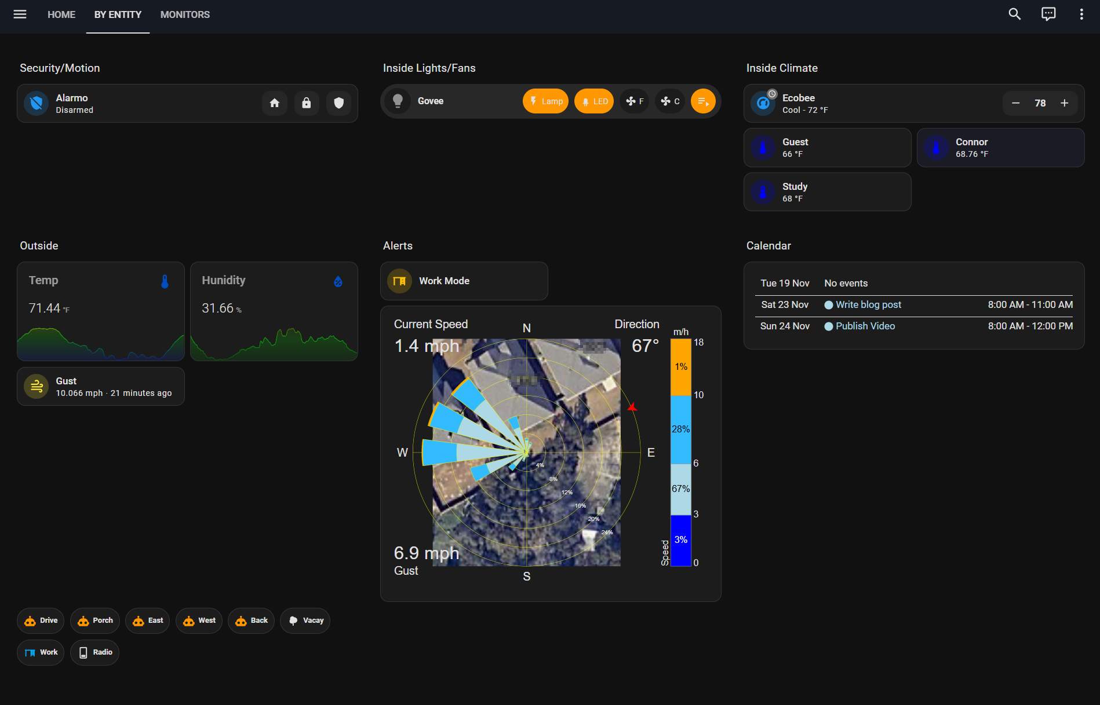This screenshot has height=705, width=1100.
Task: Click the orange Govee playlist icon
Action: click(703, 101)
